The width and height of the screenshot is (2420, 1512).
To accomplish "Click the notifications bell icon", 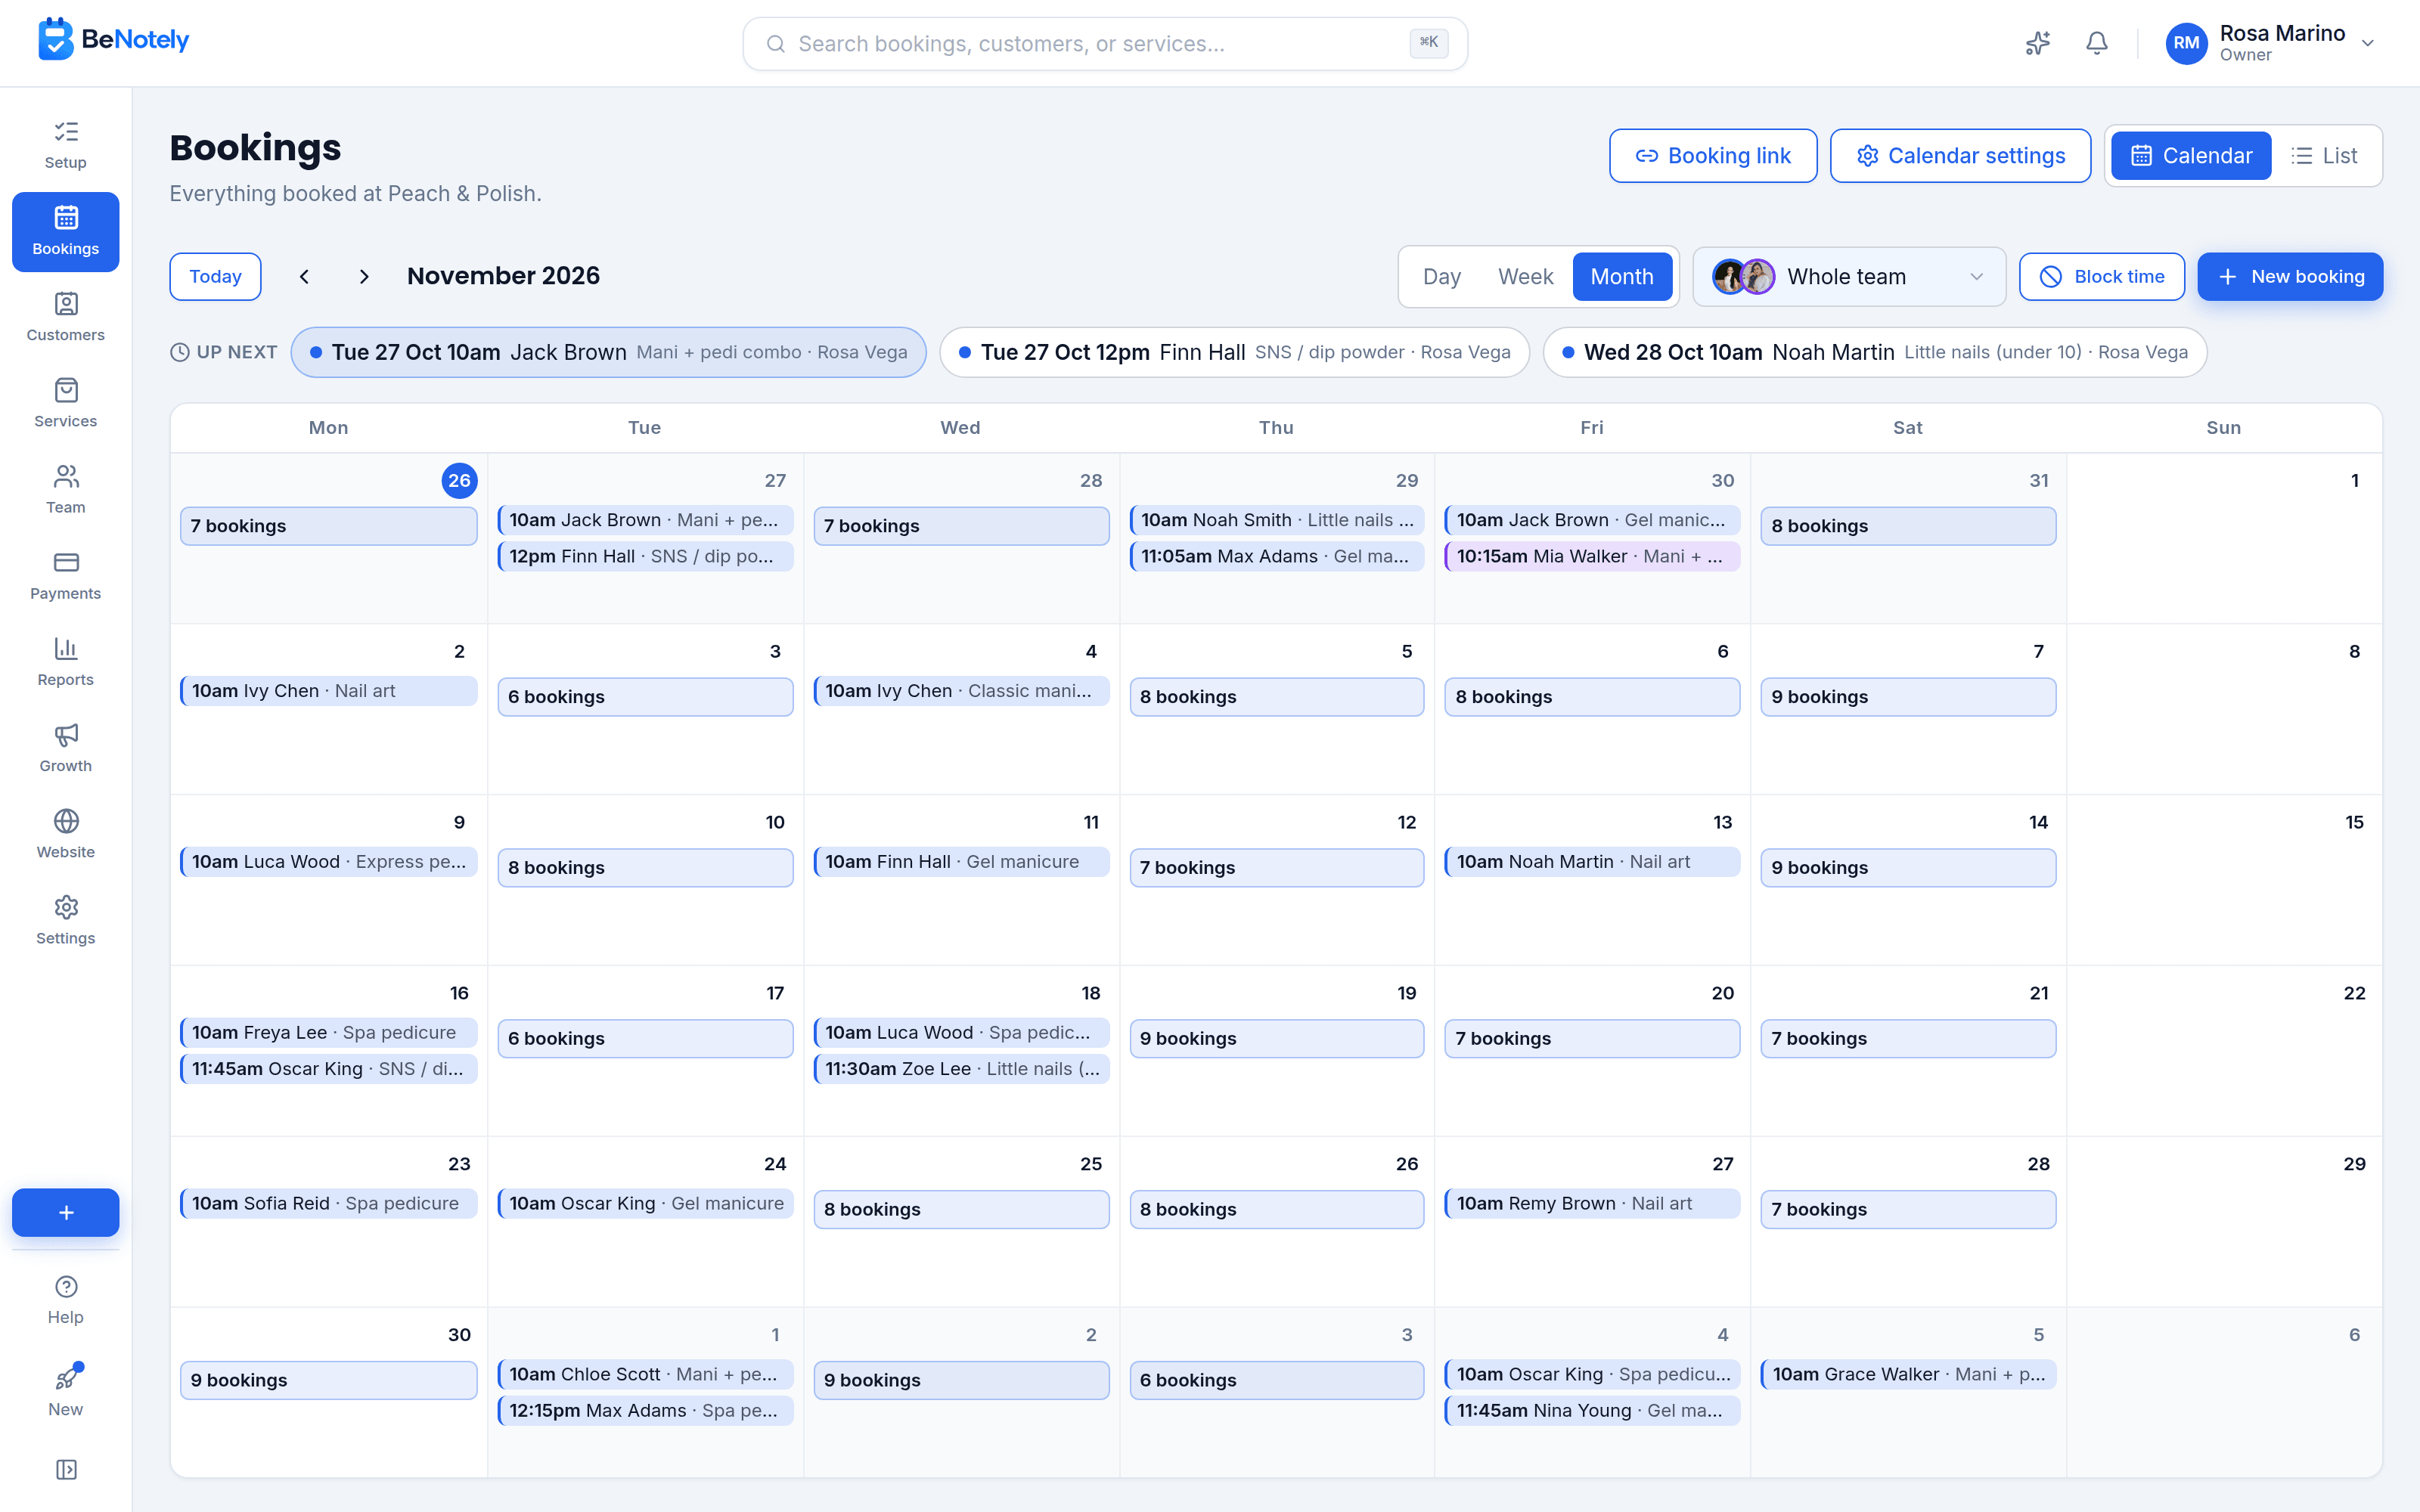I will pyautogui.click(x=2097, y=43).
